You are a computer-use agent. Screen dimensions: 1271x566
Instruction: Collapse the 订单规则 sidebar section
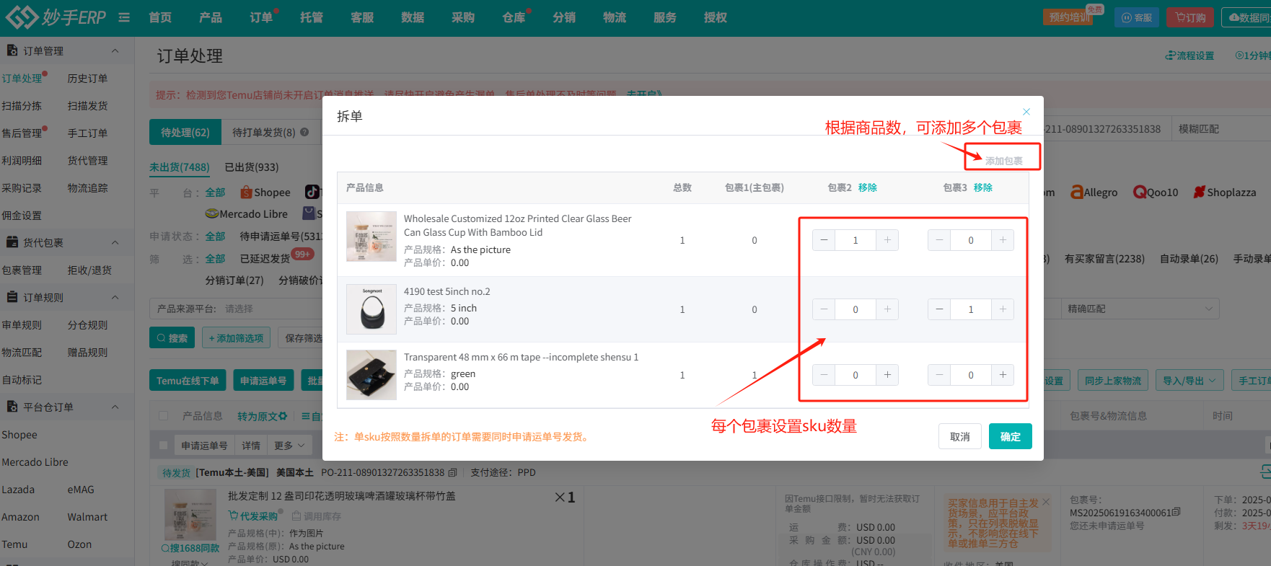115,297
